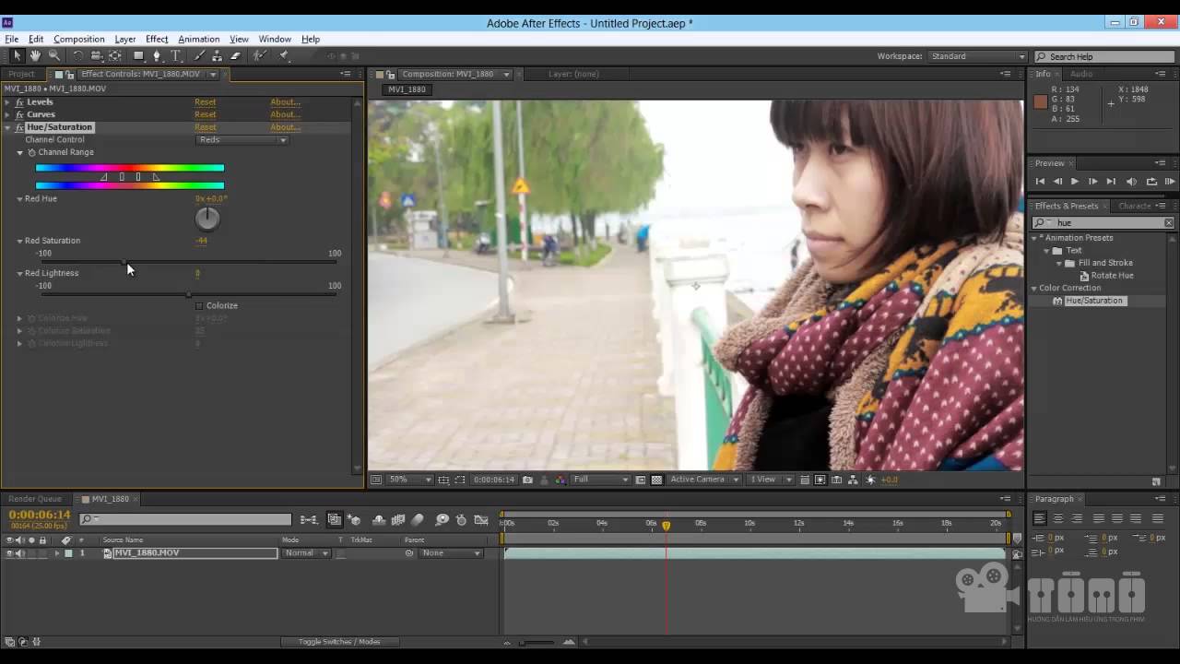Select the Hand tool

[35, 55]
